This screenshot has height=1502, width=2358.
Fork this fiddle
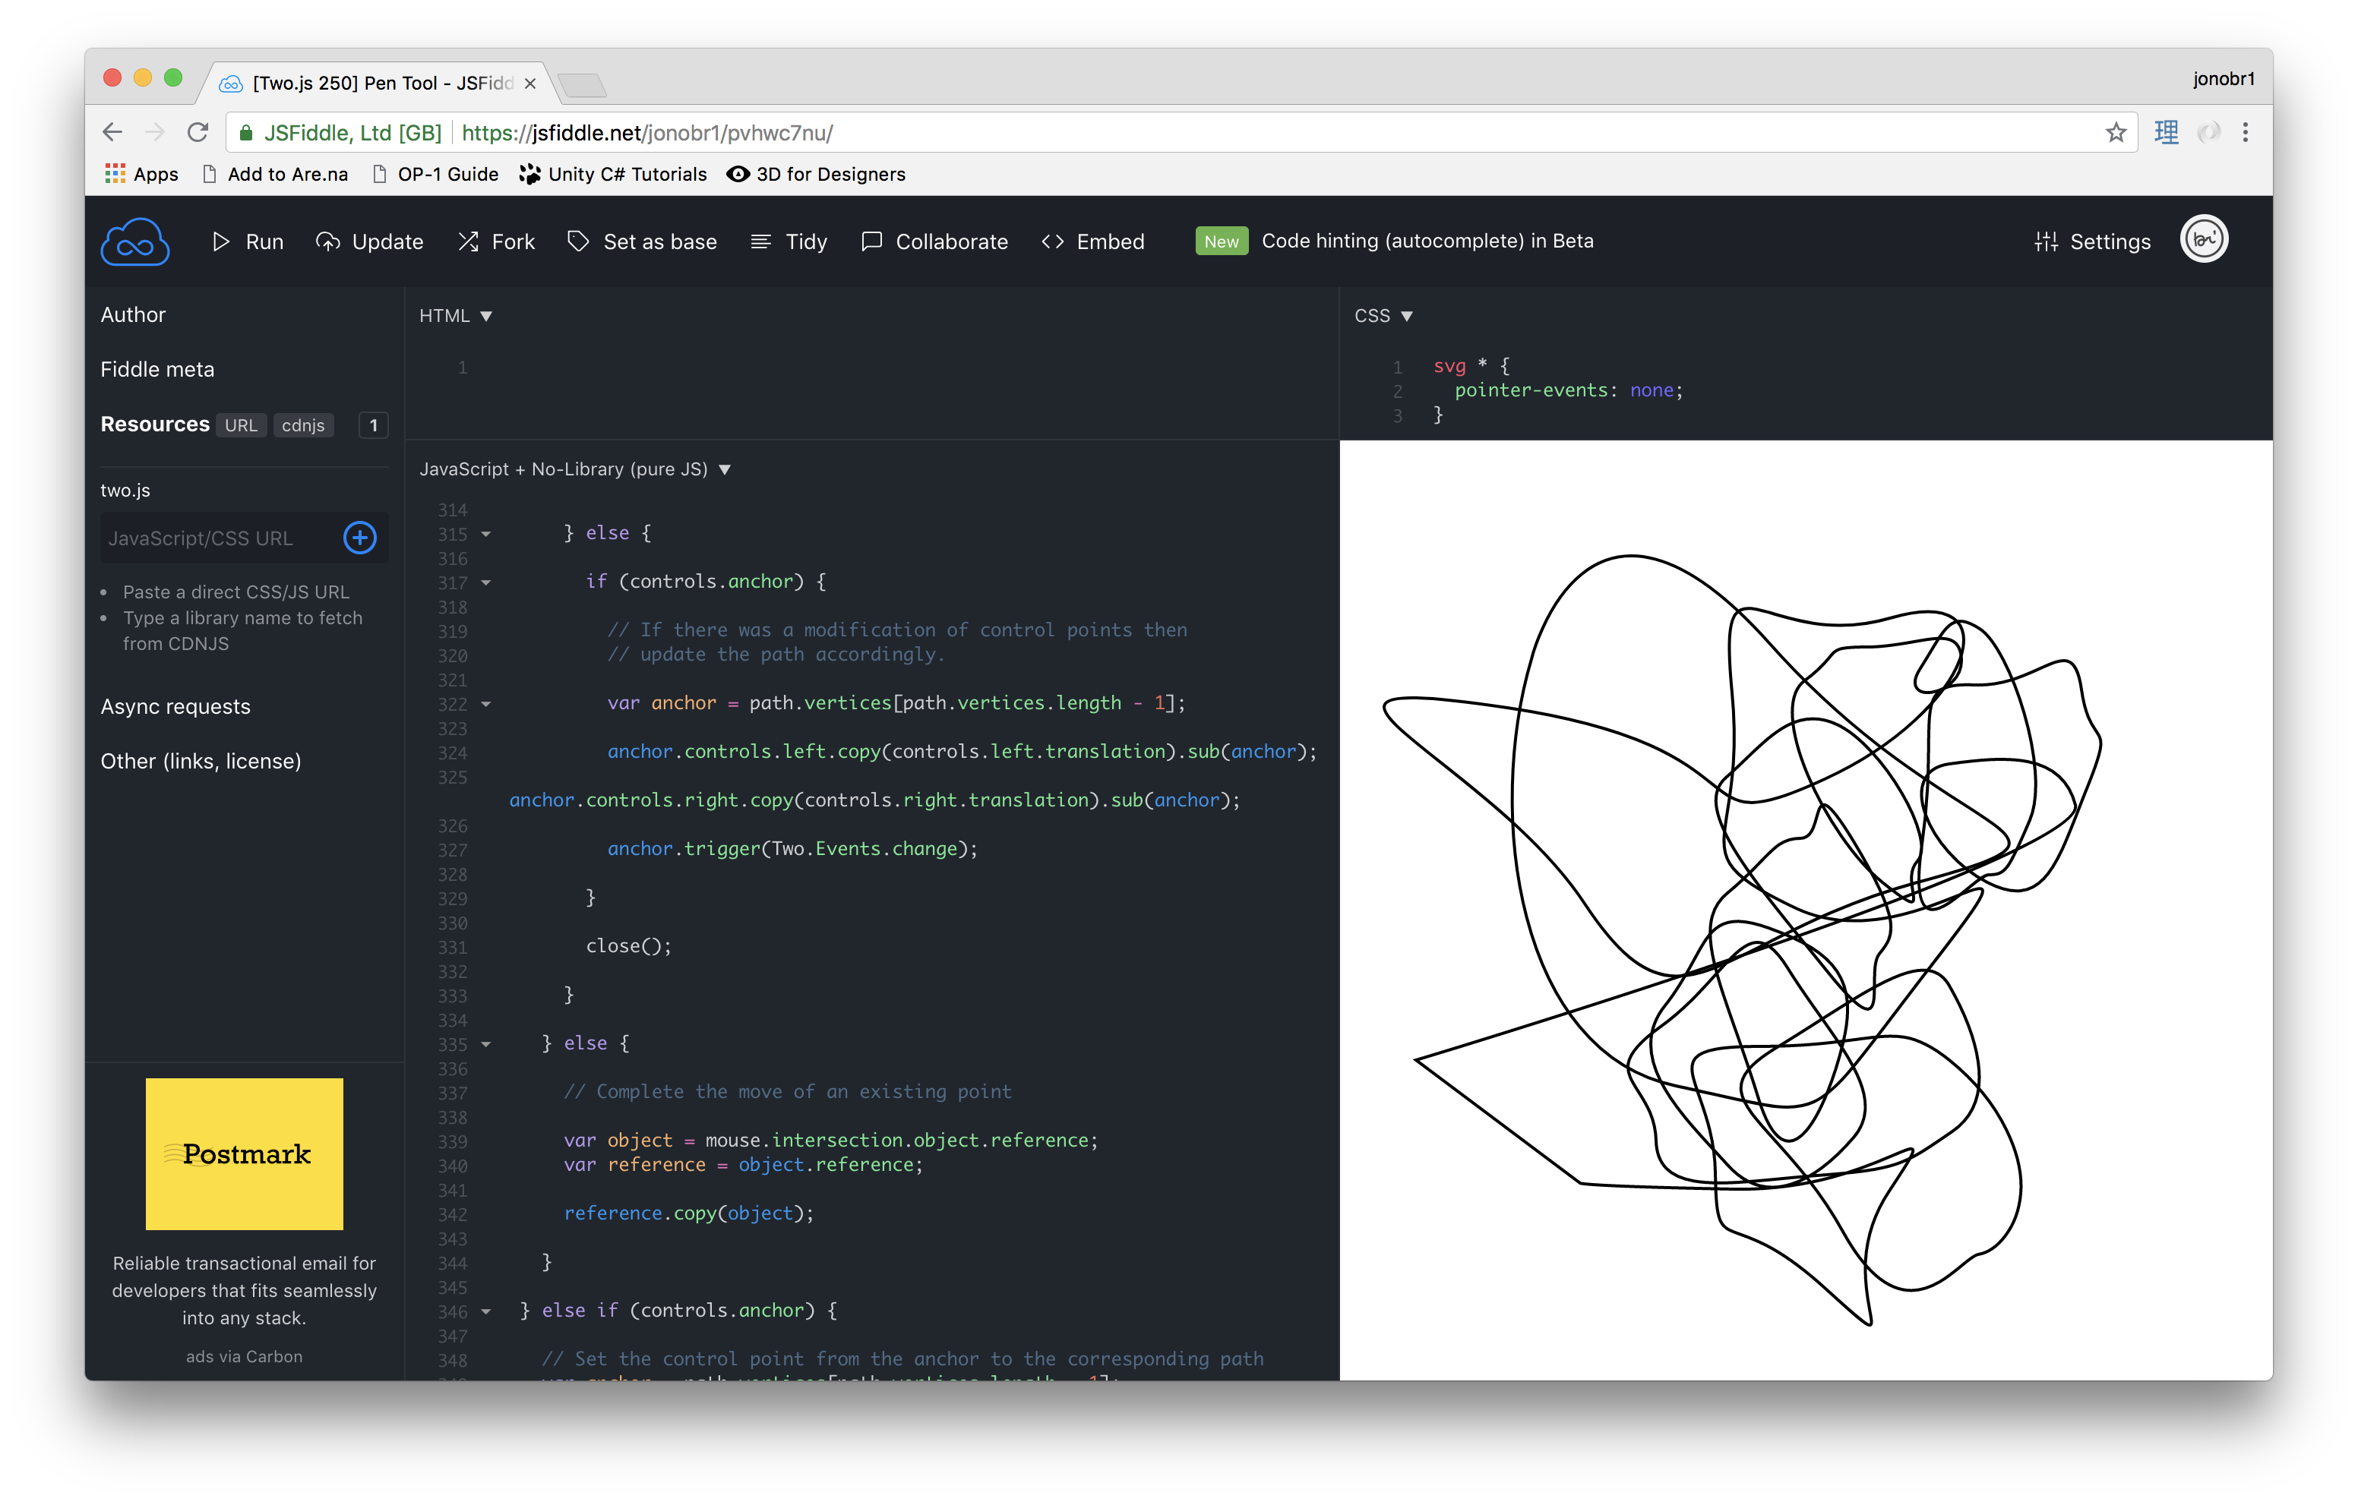click(495, 241)
